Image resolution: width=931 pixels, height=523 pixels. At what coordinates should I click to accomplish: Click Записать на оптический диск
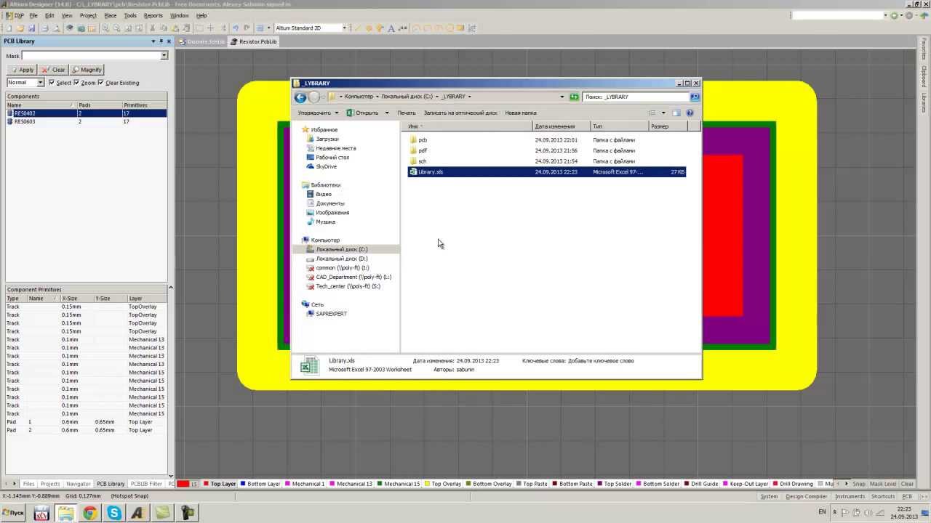tap(460, 113)
